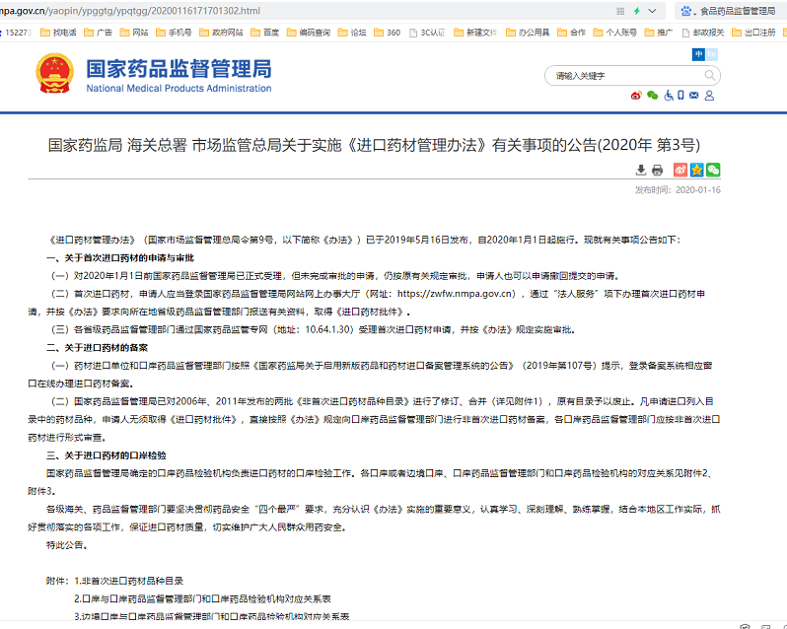The height and width of the screenshot is (629, 787).
Task: Open the Weibo icon under the search box
Action: click(x=636, y=96)
